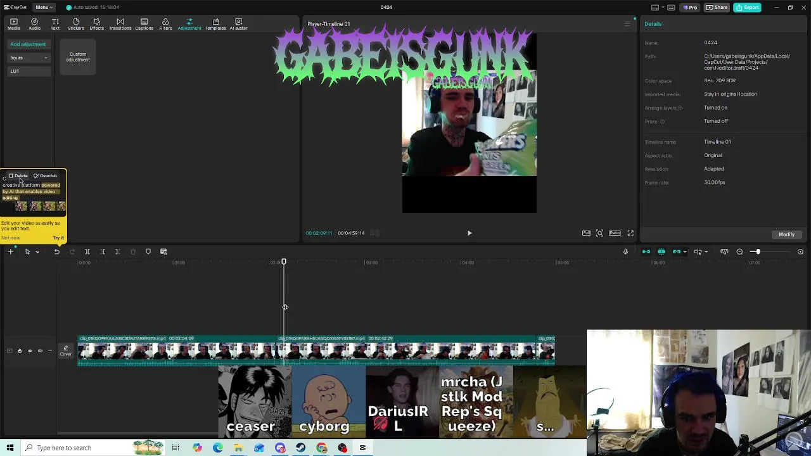Screen dimensions: 811x456
Task: Zoom in the timeline
Action: (x=800, y=252)
